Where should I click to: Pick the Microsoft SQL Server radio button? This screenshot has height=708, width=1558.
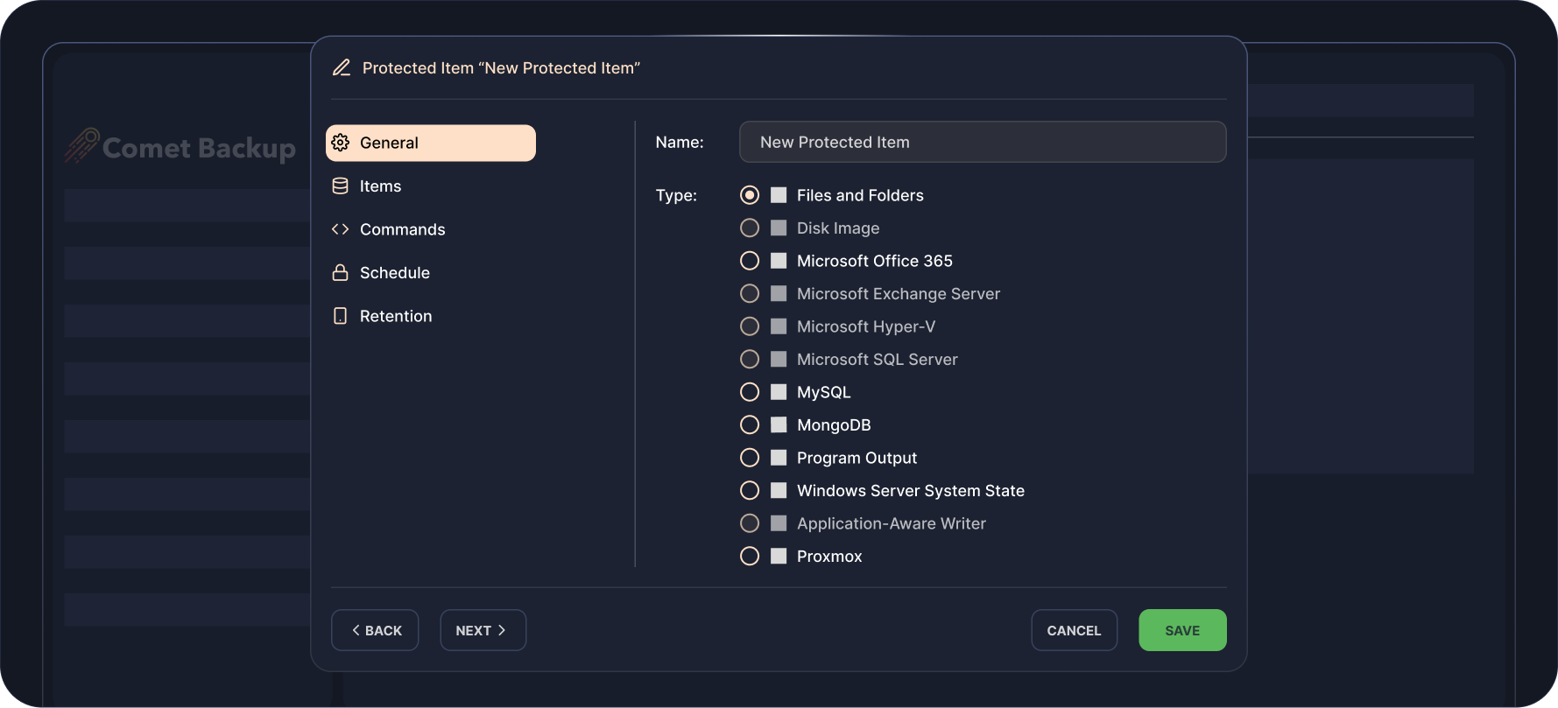750,359
